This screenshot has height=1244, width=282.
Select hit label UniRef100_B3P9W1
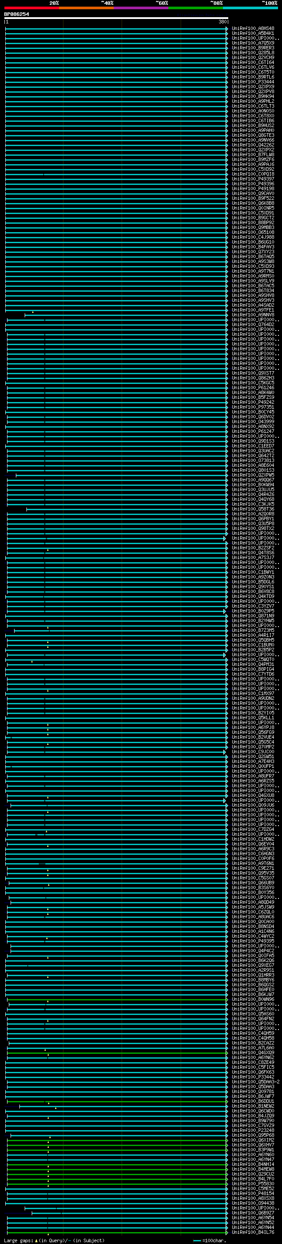253,1150
